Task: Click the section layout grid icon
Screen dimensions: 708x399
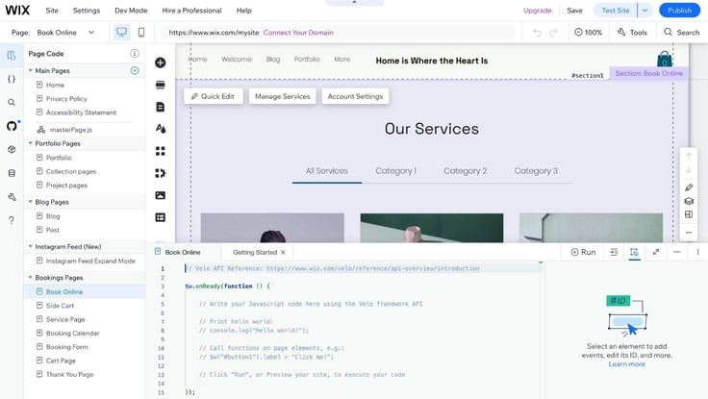Action: coord(689,214)
